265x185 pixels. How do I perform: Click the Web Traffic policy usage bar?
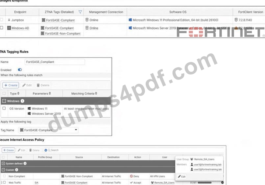click(205, 182)
